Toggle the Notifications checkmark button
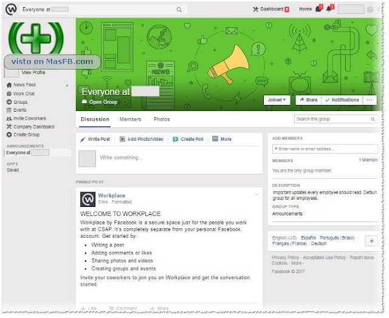The image size is (389, 318). coord(342,100)
